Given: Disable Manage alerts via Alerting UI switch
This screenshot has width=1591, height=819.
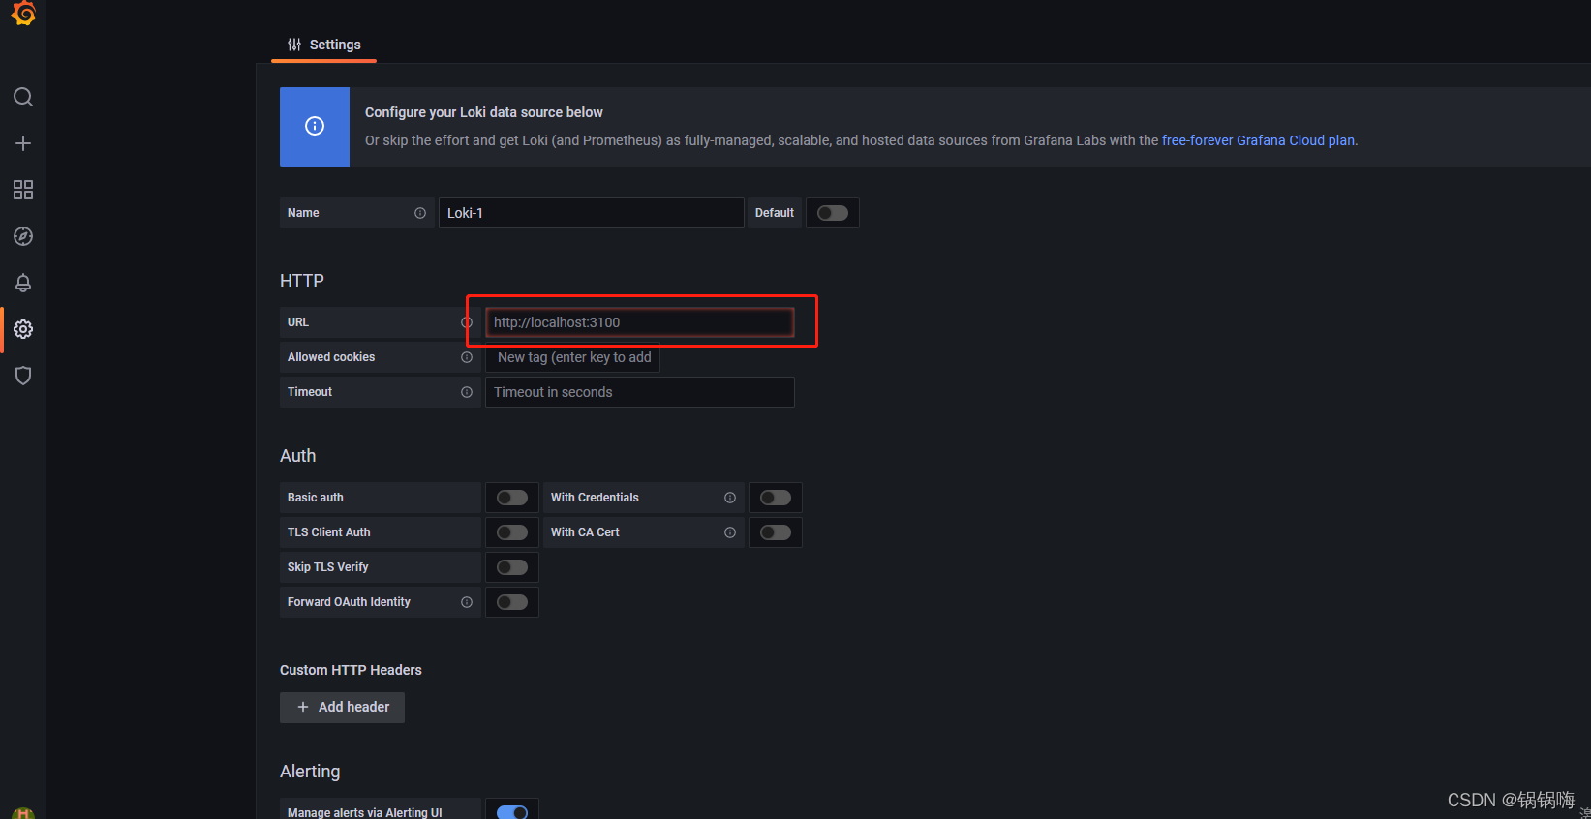Looking at the screenshot, I should (512, 812).
